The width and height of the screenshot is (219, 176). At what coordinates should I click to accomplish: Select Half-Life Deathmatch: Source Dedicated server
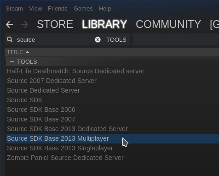(x=112, y=71)
